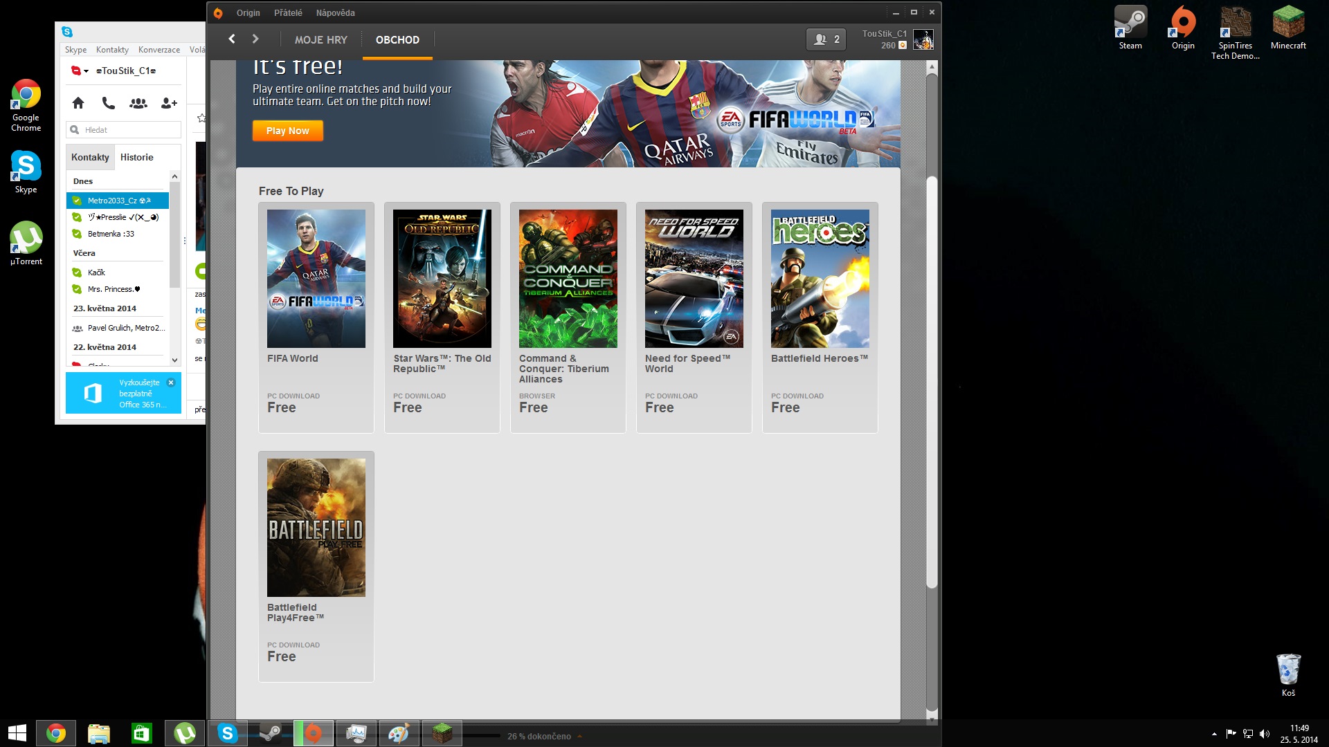
Task: Click the Skype home icon
Action: point(78,103)
